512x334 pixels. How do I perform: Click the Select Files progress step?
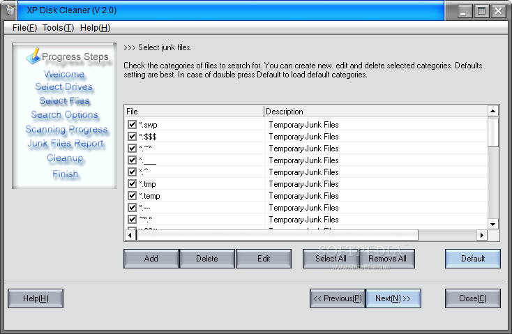(x=64, y=100)
